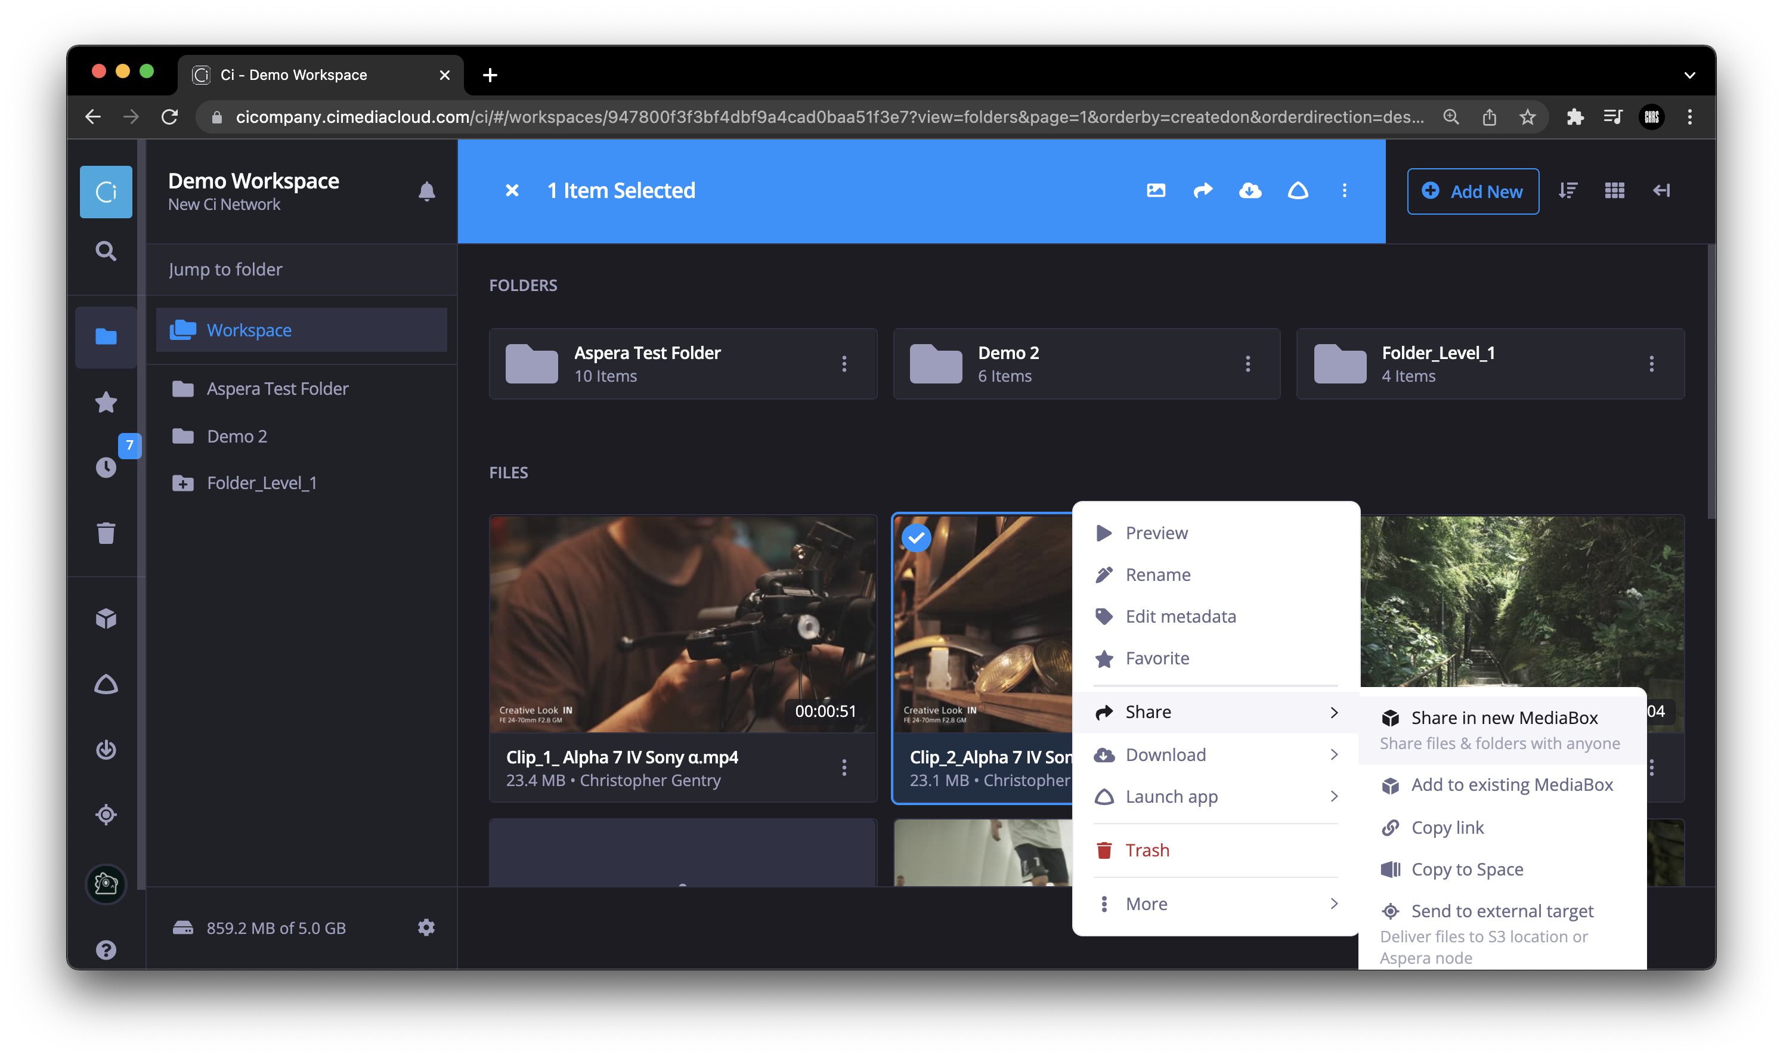The height and width of the screenshot is (1058, 1783).
Task: Open the user avatar profile icon
Action: coord(106,884)
